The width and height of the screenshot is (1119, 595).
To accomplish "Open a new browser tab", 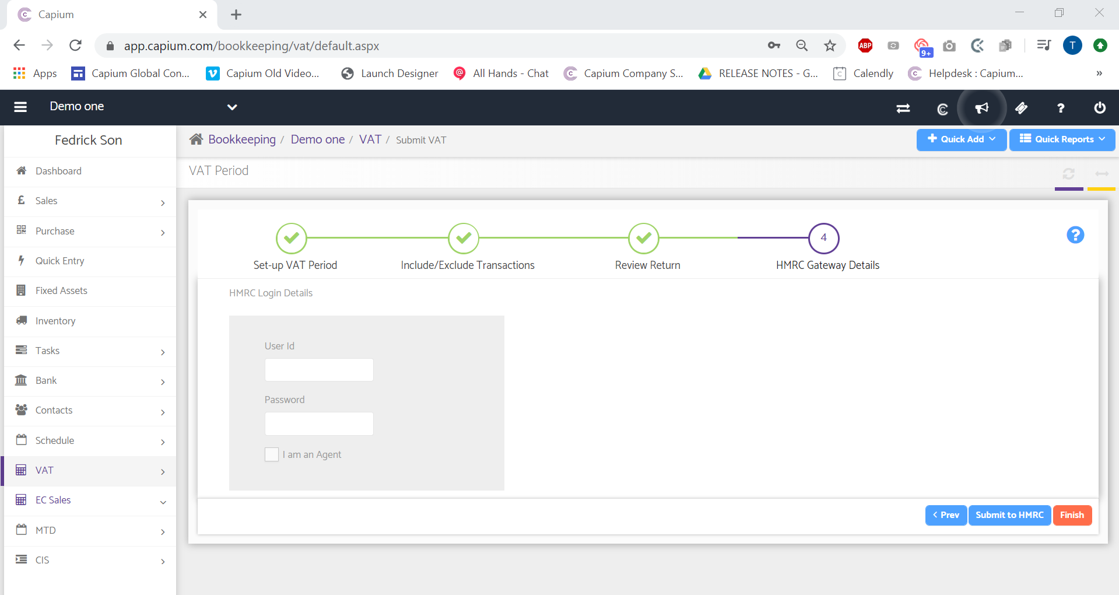I will pyautogui.click(x=236, y=15).
